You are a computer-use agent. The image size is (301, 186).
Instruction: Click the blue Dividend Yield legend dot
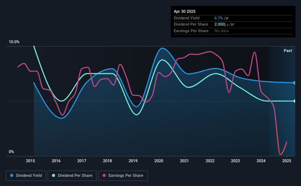pos(12,175)
